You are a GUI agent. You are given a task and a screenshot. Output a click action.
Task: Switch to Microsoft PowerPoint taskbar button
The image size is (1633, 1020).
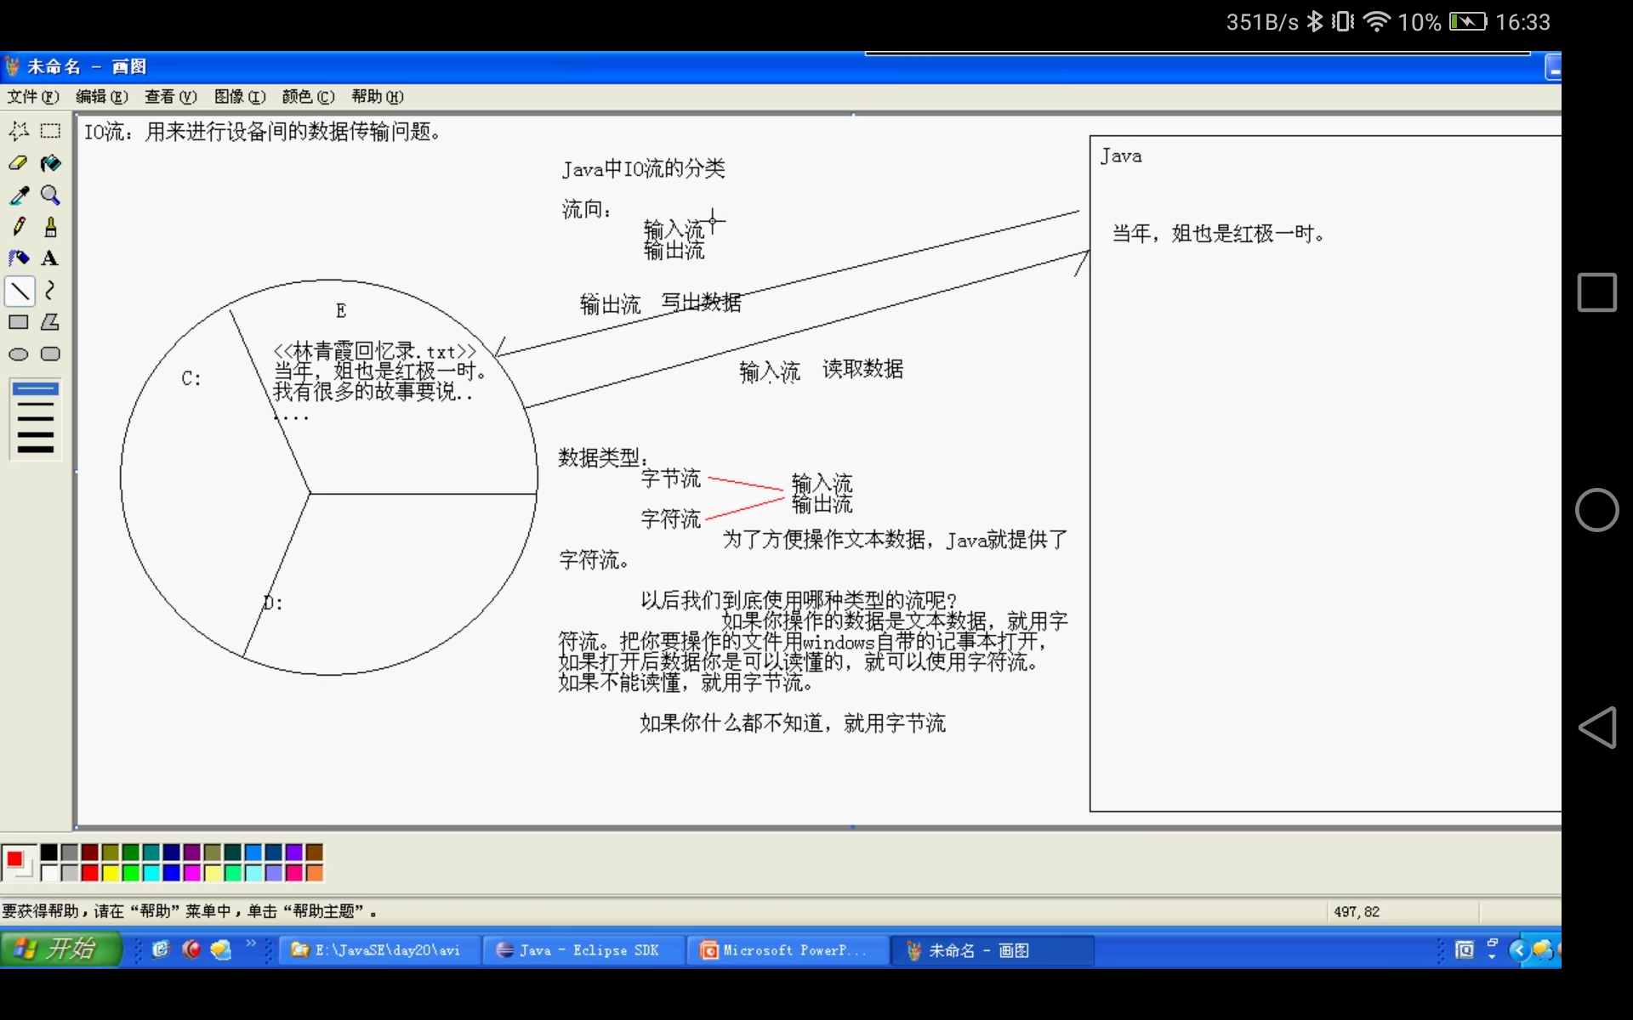click(788, 950)
